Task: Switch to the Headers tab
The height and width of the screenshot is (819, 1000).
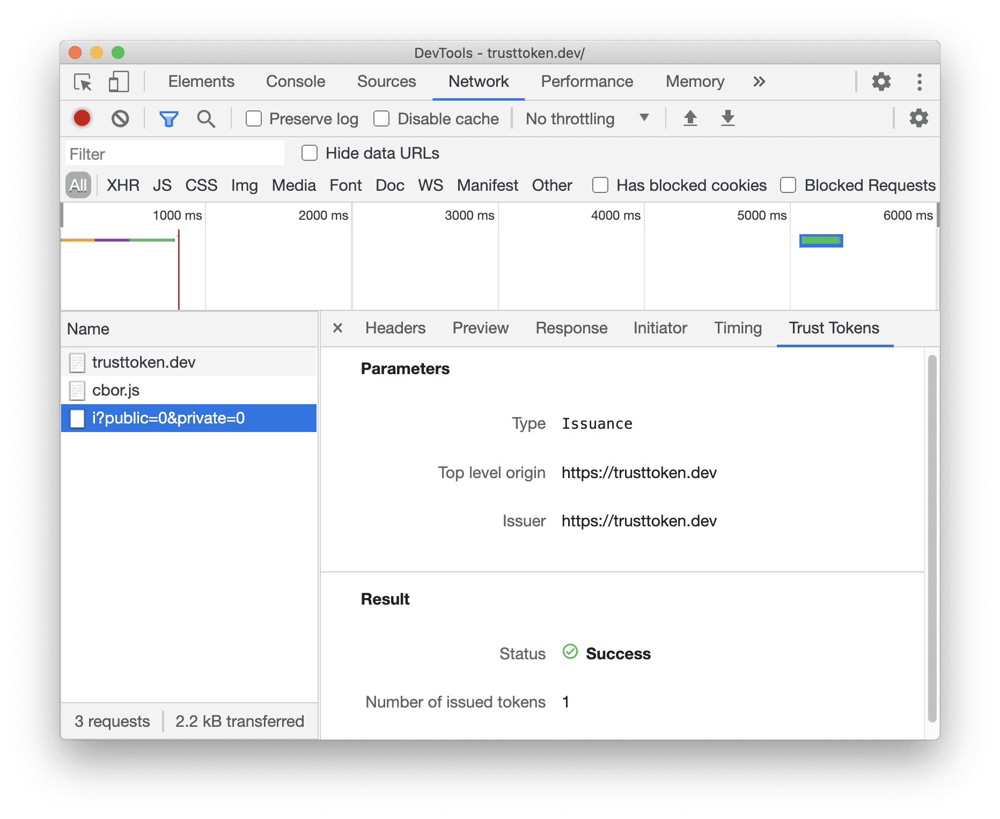Action: click(x=395, y=328)
